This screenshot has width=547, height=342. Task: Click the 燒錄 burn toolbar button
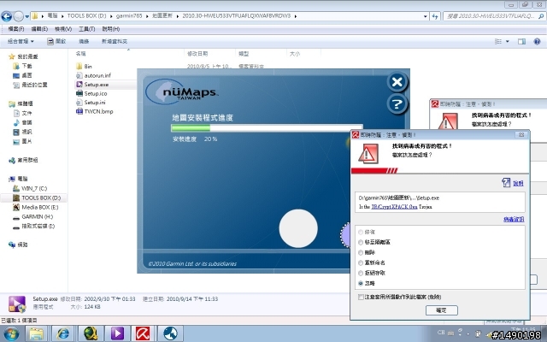pyautogui.click(x=84, y=42)
